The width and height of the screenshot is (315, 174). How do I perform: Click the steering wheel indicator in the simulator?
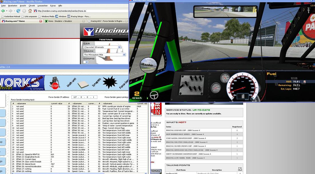point(154,95)
